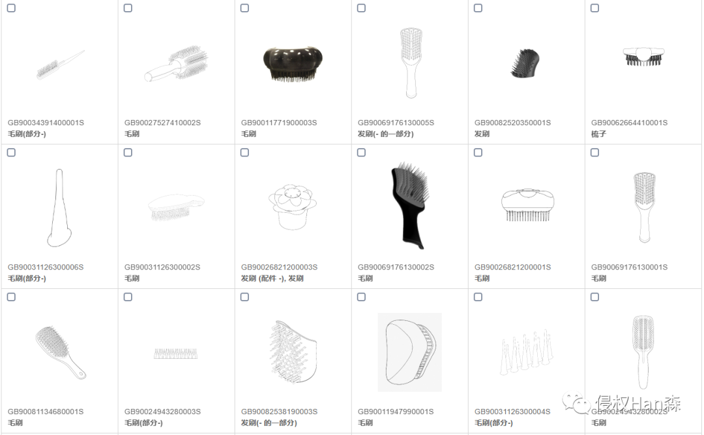Click the GB90024943280003S design number
The width and height of the screenshot is (704, 435).
[x=162, y=412]
